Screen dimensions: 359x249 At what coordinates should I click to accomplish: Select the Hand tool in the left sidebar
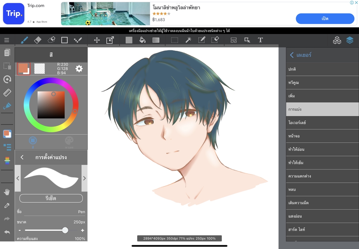(x=7, y=192)
